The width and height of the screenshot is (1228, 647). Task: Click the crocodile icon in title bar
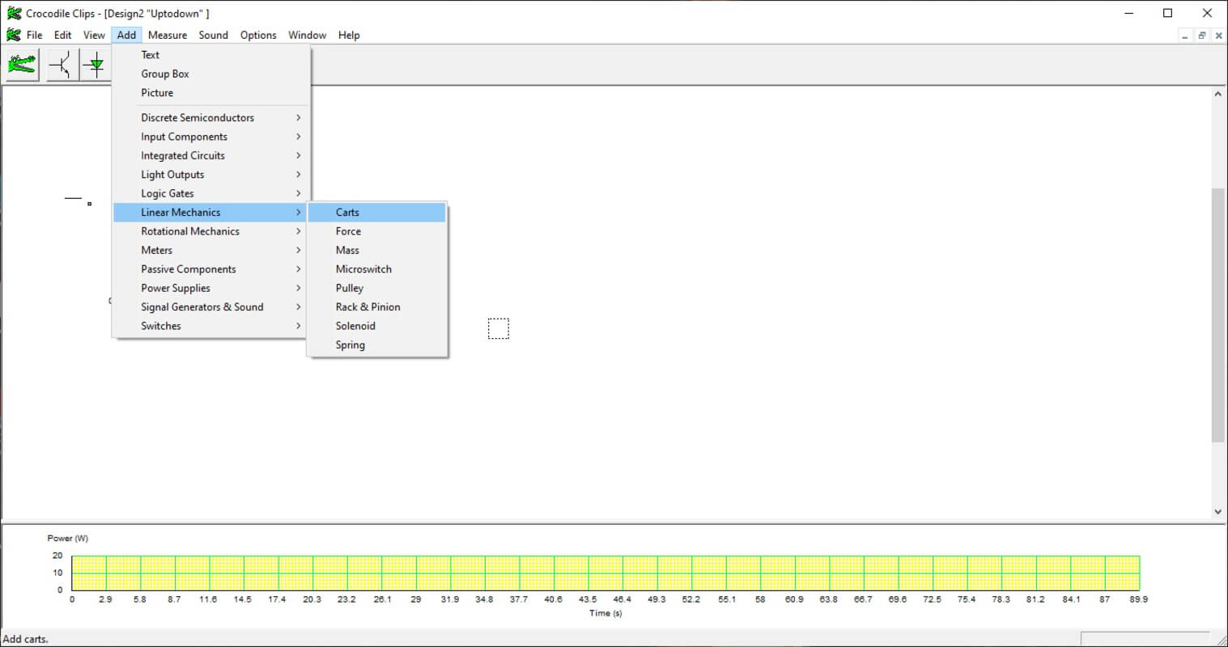coord(14,13)
